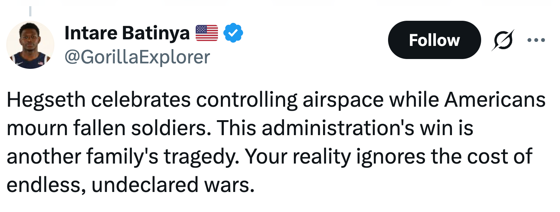
Task: Follow Intare Batinya
Action: (434, 40)
